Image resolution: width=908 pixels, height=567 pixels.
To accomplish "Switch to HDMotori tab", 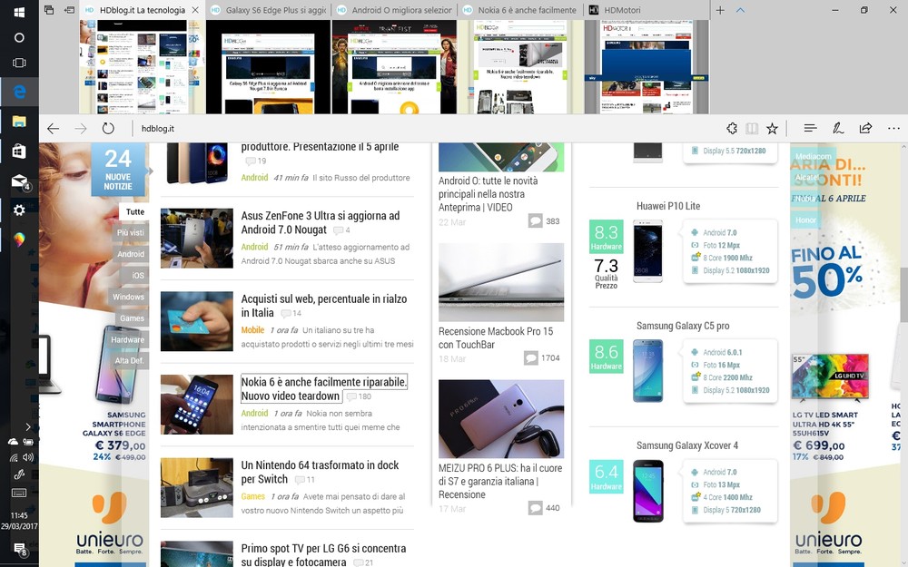I will click(x=646, y=10).
